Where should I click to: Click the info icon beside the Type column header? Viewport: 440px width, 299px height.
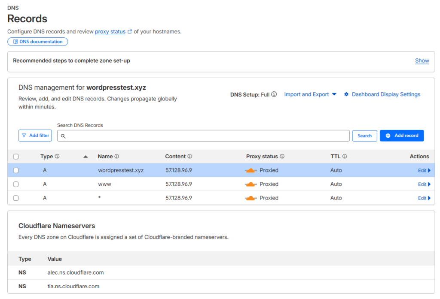[57, 157]
